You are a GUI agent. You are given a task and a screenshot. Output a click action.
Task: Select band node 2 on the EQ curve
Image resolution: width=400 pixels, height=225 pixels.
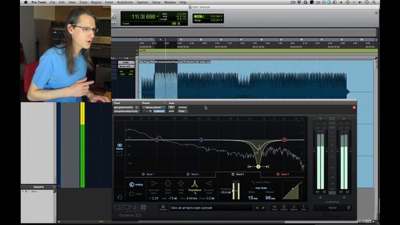click(x=201, y=140)
